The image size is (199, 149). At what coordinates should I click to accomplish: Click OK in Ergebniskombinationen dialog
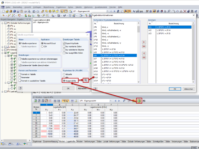click(x=175, y=89)
